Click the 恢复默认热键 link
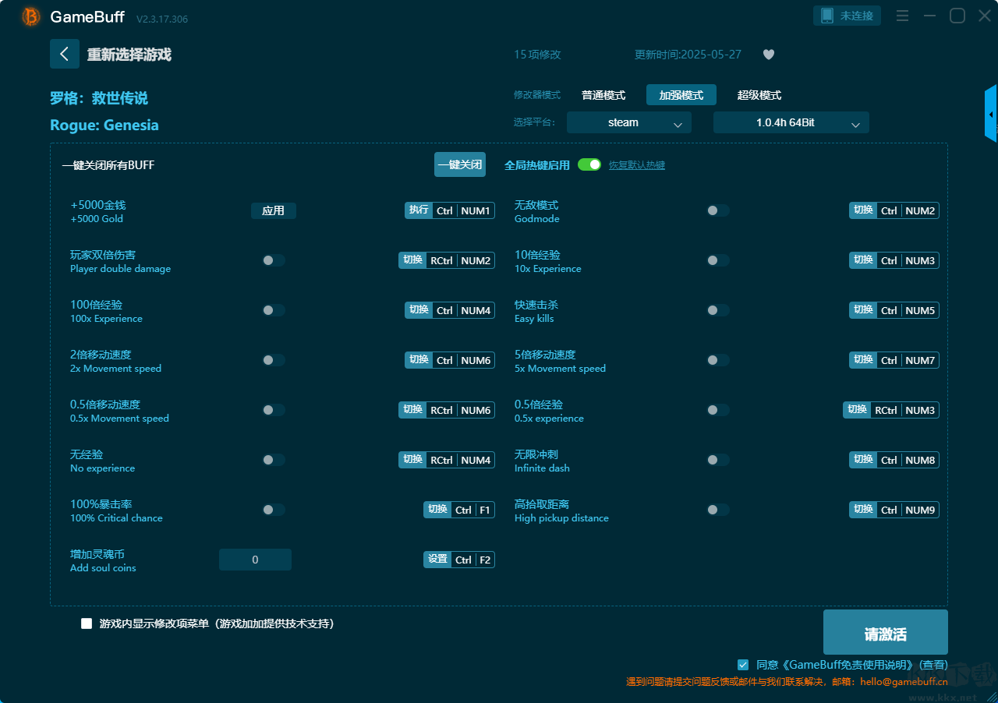Screen dimensions: 998x703 (x=636, y=165)
